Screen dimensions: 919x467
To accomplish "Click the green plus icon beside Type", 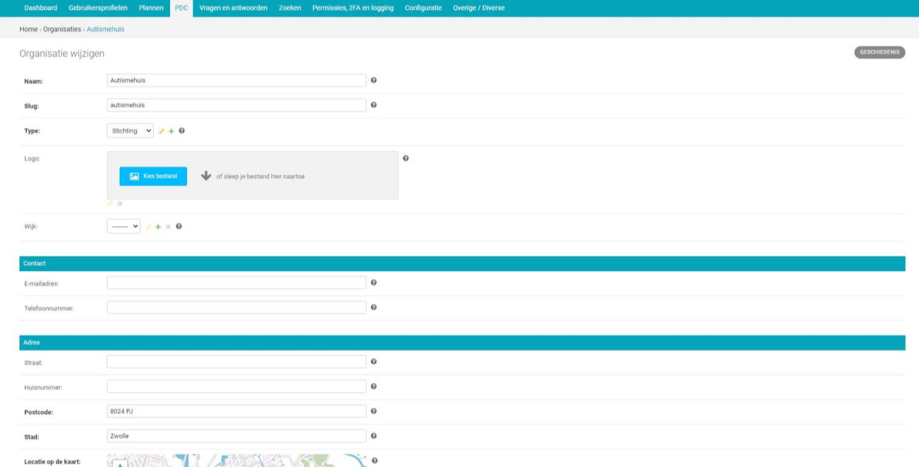I will tap(171, 131).
